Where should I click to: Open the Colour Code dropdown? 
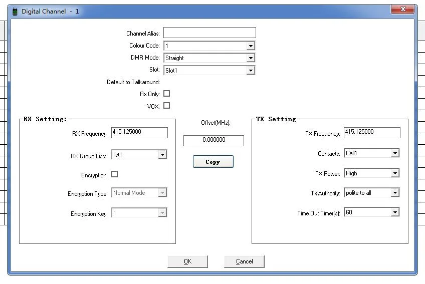(251, 46)
